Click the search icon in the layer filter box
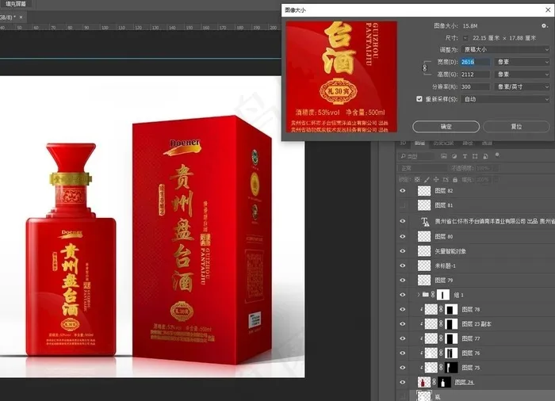Viewport: 555px width, 401px height. click(x=403, y=156)
